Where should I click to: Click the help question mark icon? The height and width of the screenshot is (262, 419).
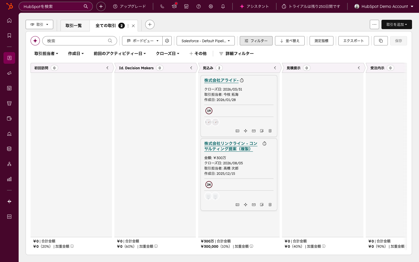click(198, 6)
